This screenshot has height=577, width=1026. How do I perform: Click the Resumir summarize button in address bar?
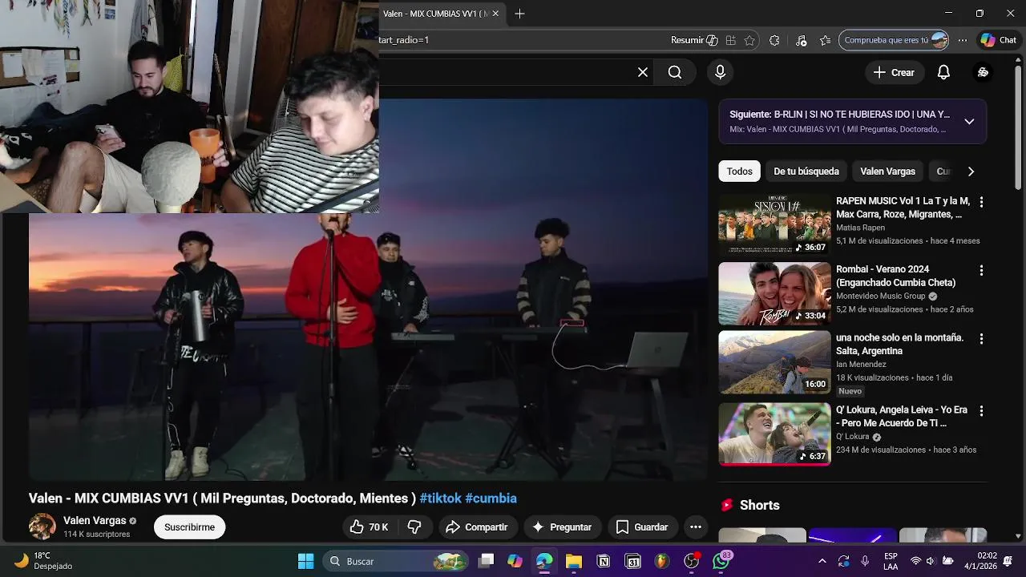click(x=694, y=40)
